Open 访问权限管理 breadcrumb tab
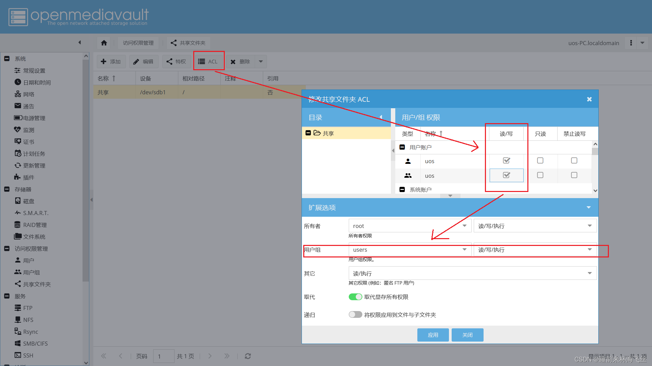Viewport: 652px width, 366px height. (x=138, y=43)
